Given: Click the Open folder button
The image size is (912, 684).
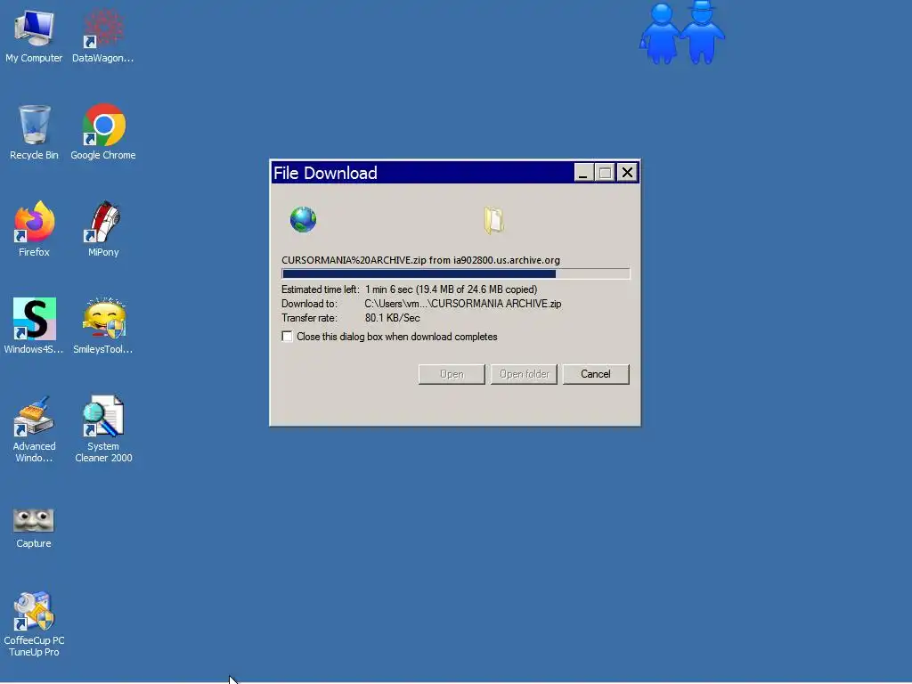Looking at the screenshot, I should [524, 374].
